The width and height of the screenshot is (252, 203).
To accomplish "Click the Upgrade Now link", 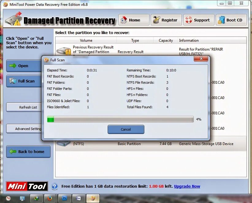I will [x=187, y=186].
